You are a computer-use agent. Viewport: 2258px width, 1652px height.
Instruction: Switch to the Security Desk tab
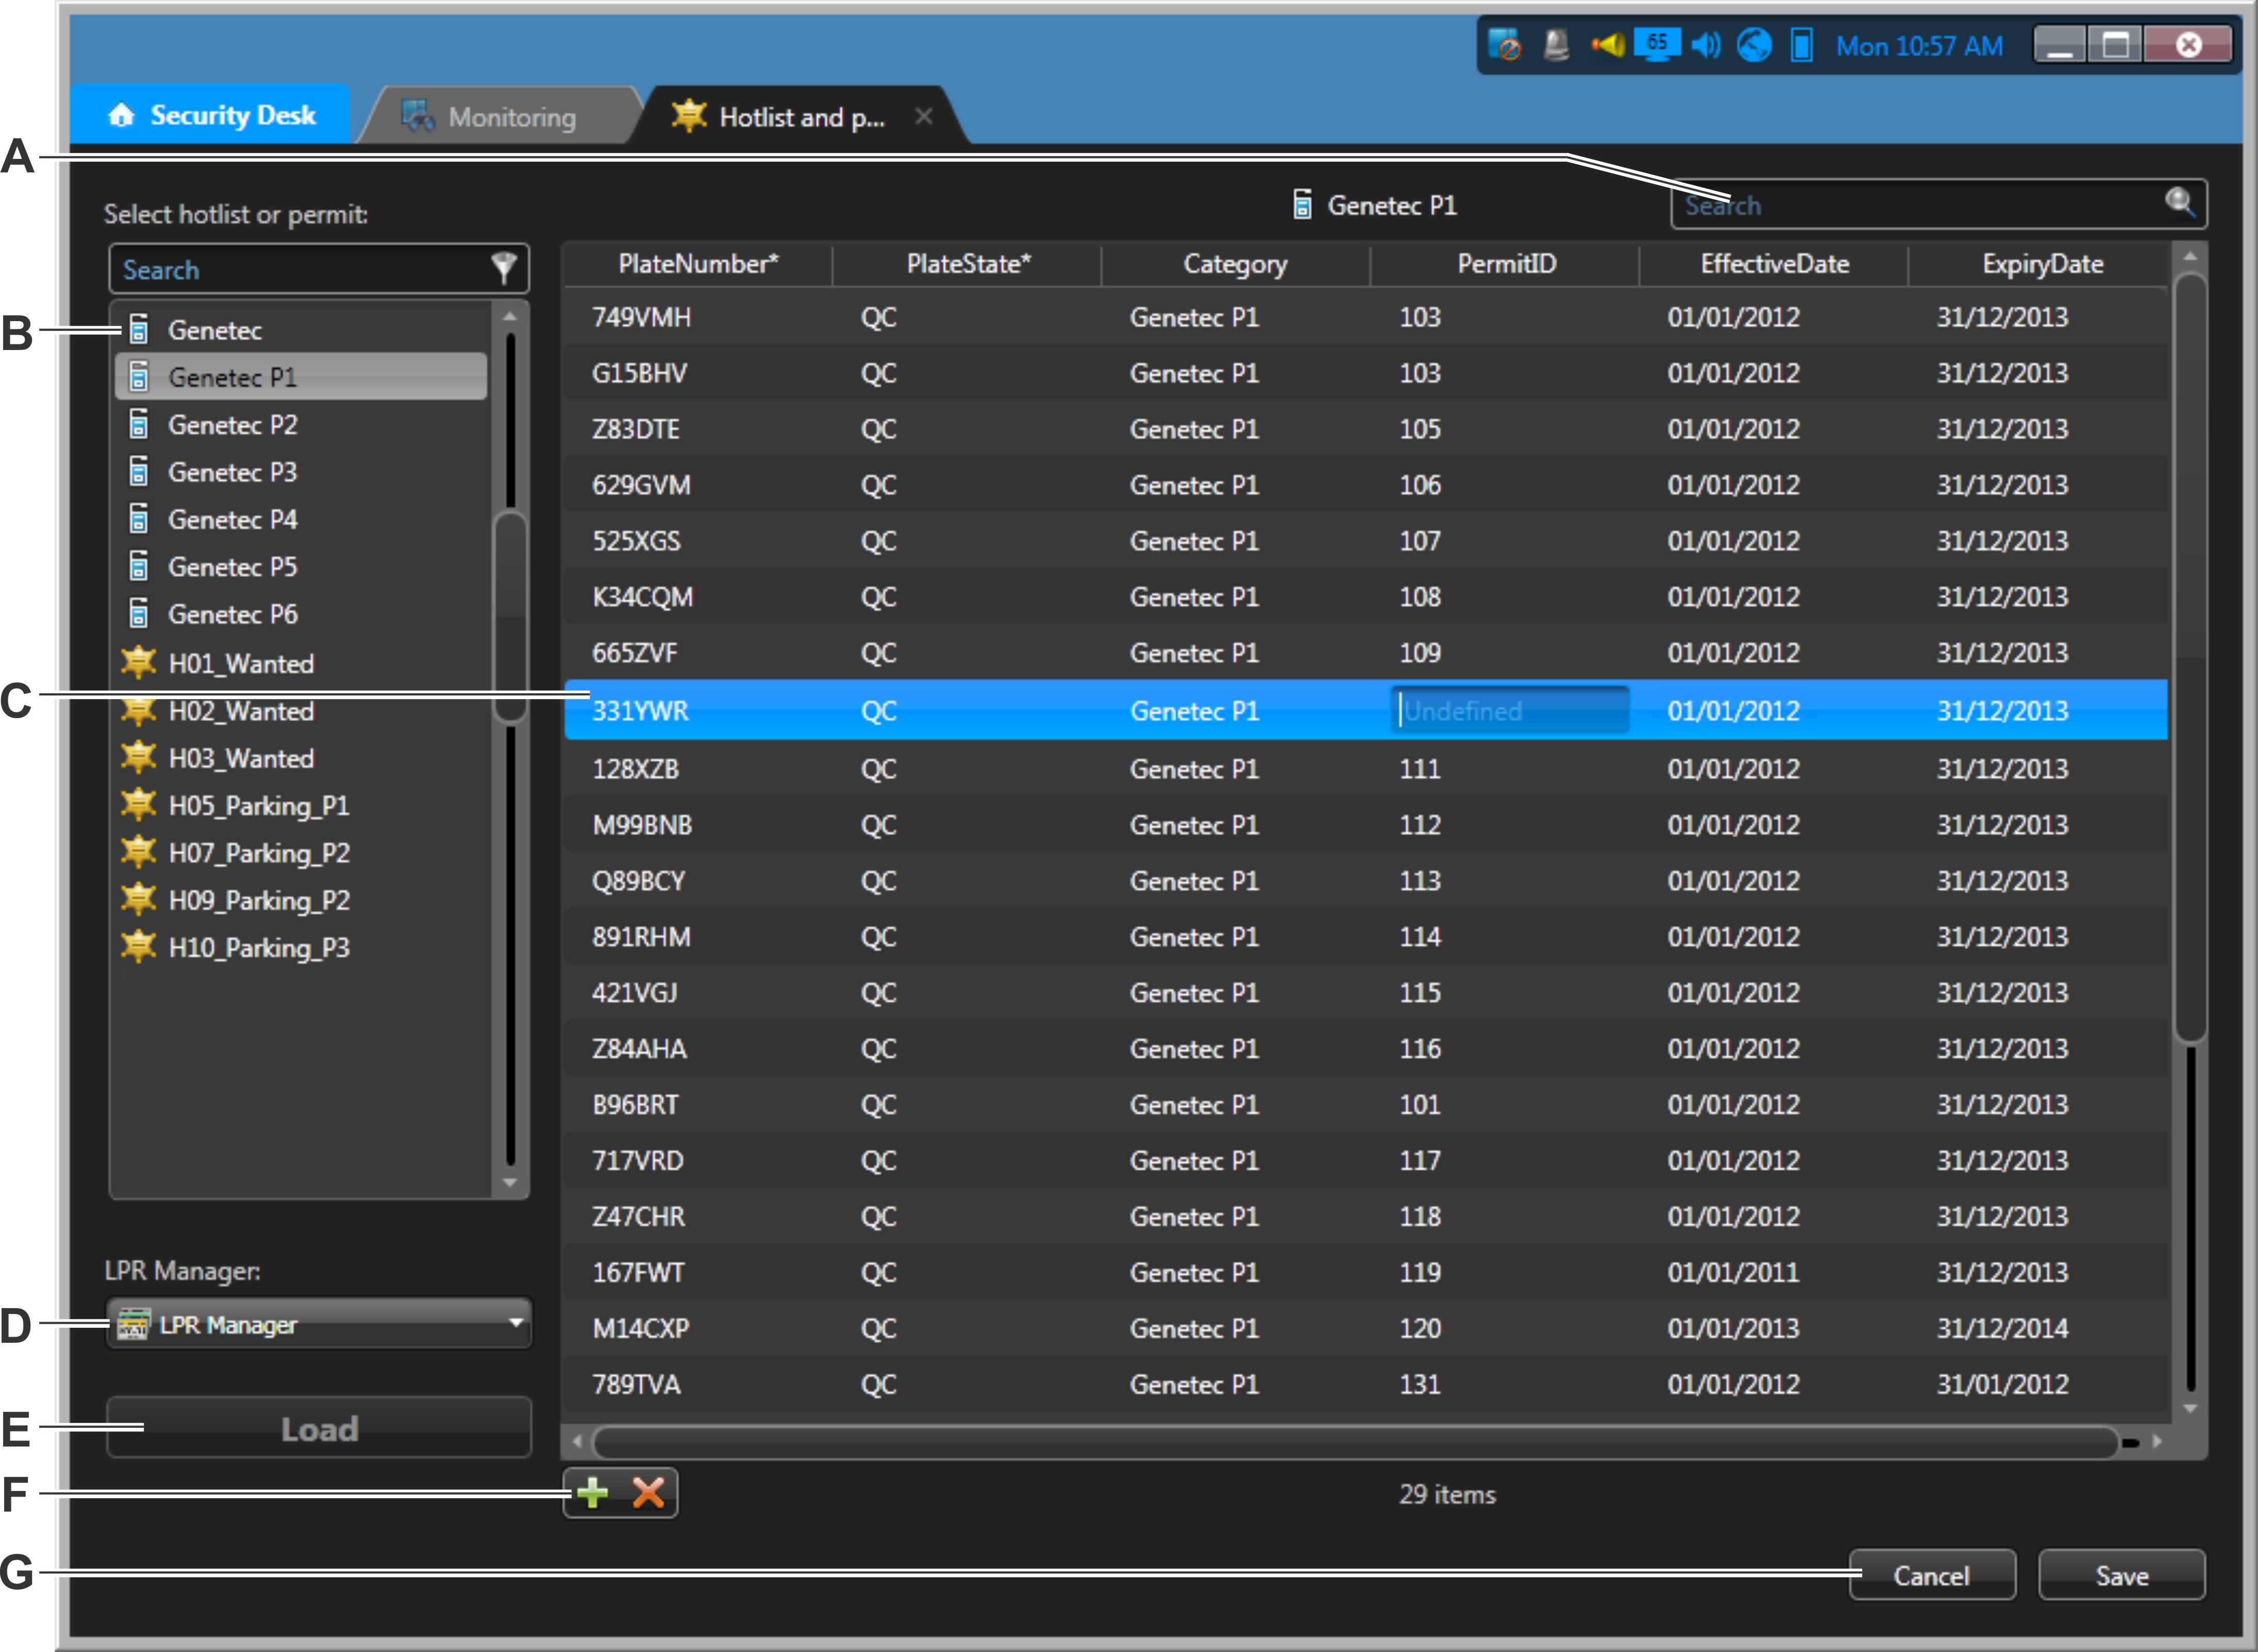(x=210, y=115)
